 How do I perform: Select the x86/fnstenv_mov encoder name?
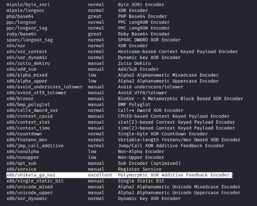point(27,140)
